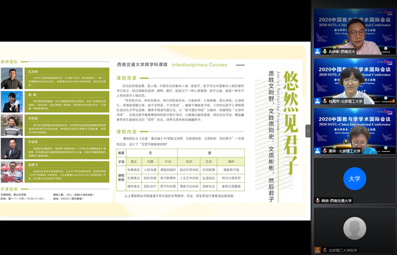
Task: Click the 课程内容 section heading
Action: coord(127,132)
